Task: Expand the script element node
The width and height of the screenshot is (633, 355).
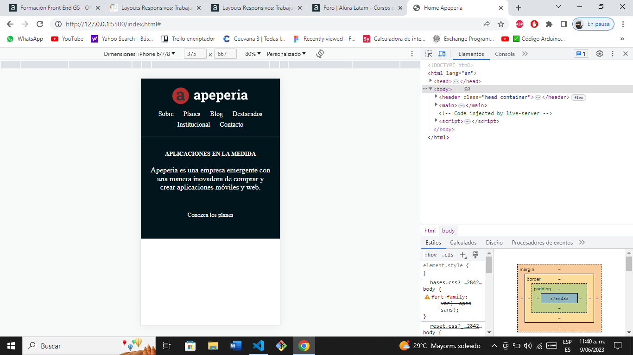Action: coord(436,121)
